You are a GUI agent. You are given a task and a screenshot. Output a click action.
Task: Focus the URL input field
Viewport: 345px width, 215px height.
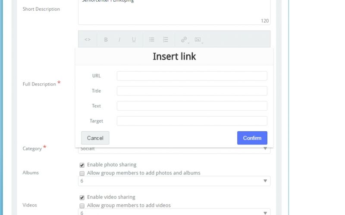pos(192,76)
